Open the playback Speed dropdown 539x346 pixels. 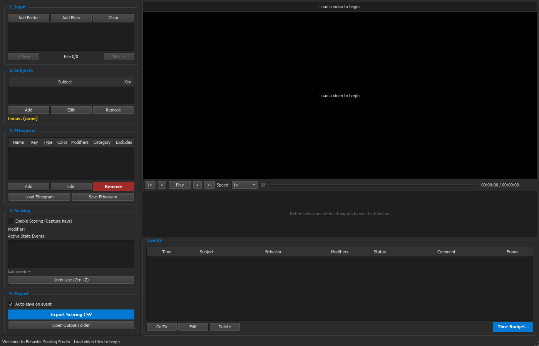[244, 185]
